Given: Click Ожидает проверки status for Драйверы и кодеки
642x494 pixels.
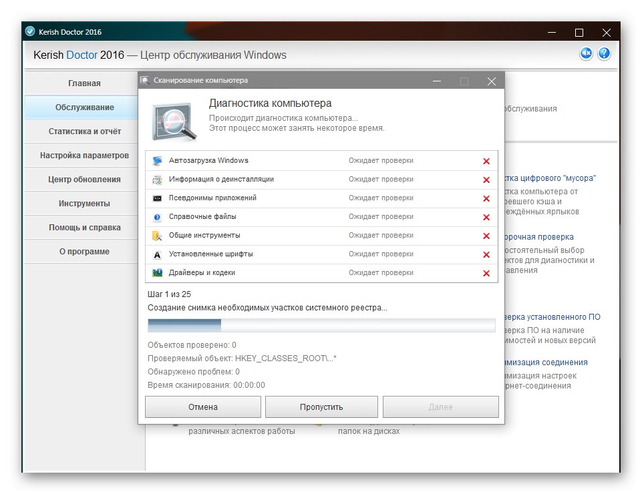Looking at the screenshot, I should click(381, 272).
